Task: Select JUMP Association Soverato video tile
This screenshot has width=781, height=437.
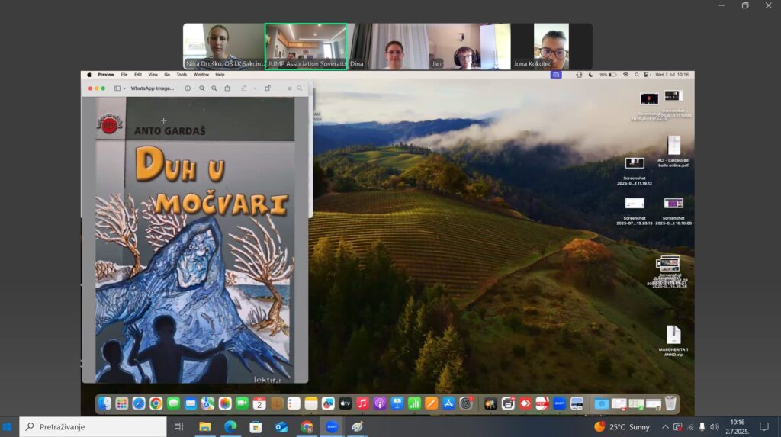Action: (x=307, y=47)
